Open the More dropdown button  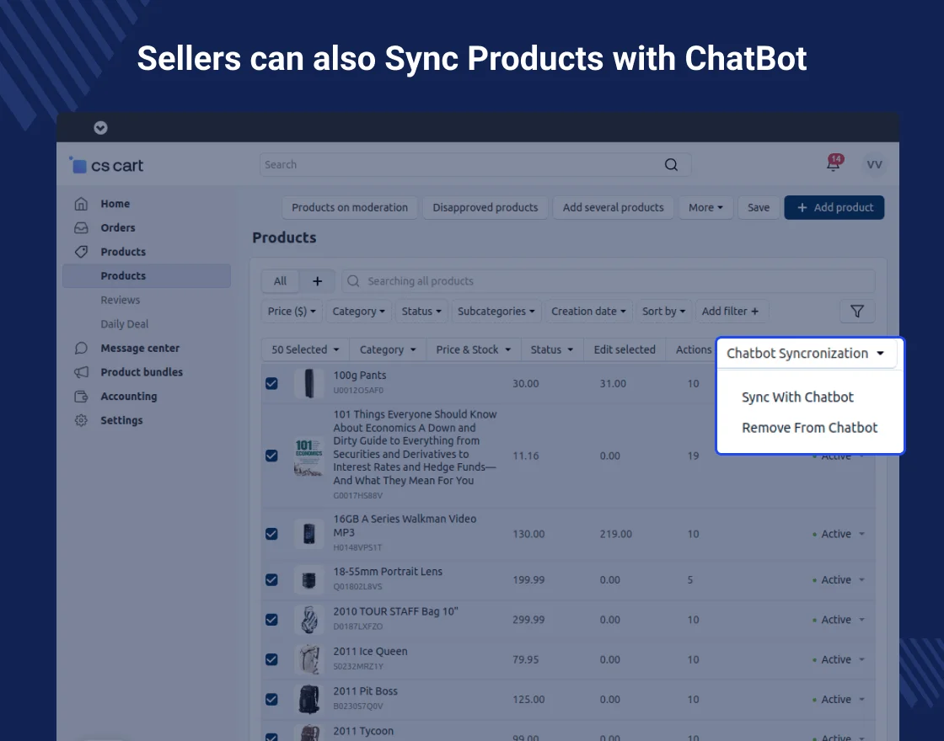(x=705, y=208)
